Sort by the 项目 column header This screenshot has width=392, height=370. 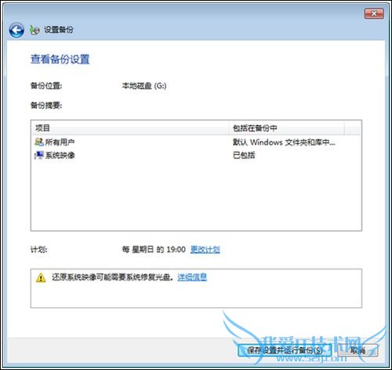point(130,128)
